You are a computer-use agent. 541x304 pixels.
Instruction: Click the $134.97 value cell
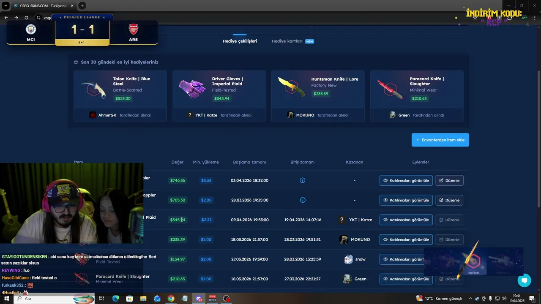tap(178, 259)
